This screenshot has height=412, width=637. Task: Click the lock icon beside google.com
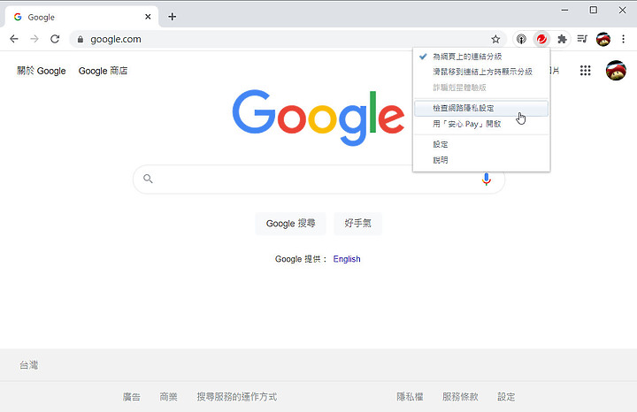click(x=81, y=40)
